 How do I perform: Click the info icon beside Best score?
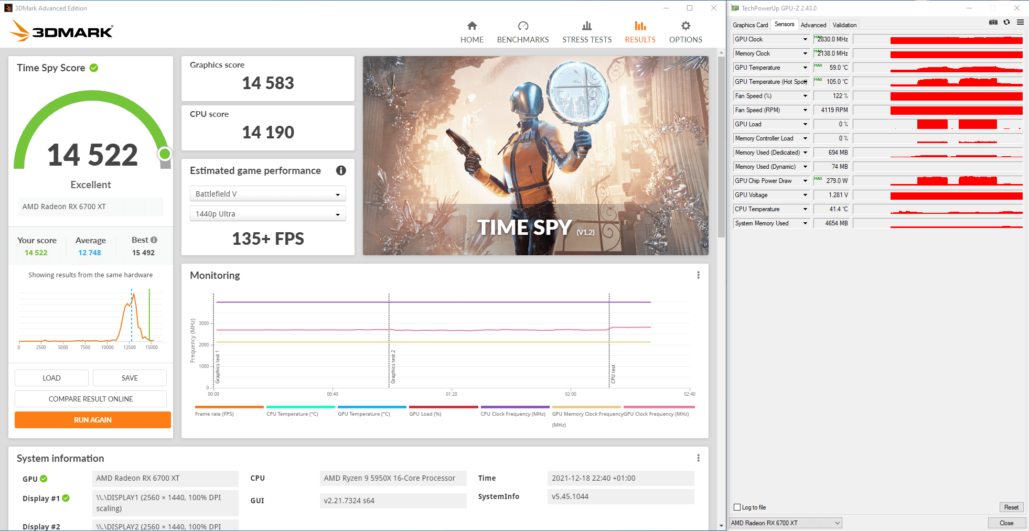pyautogui.click(x=154, y=240)
